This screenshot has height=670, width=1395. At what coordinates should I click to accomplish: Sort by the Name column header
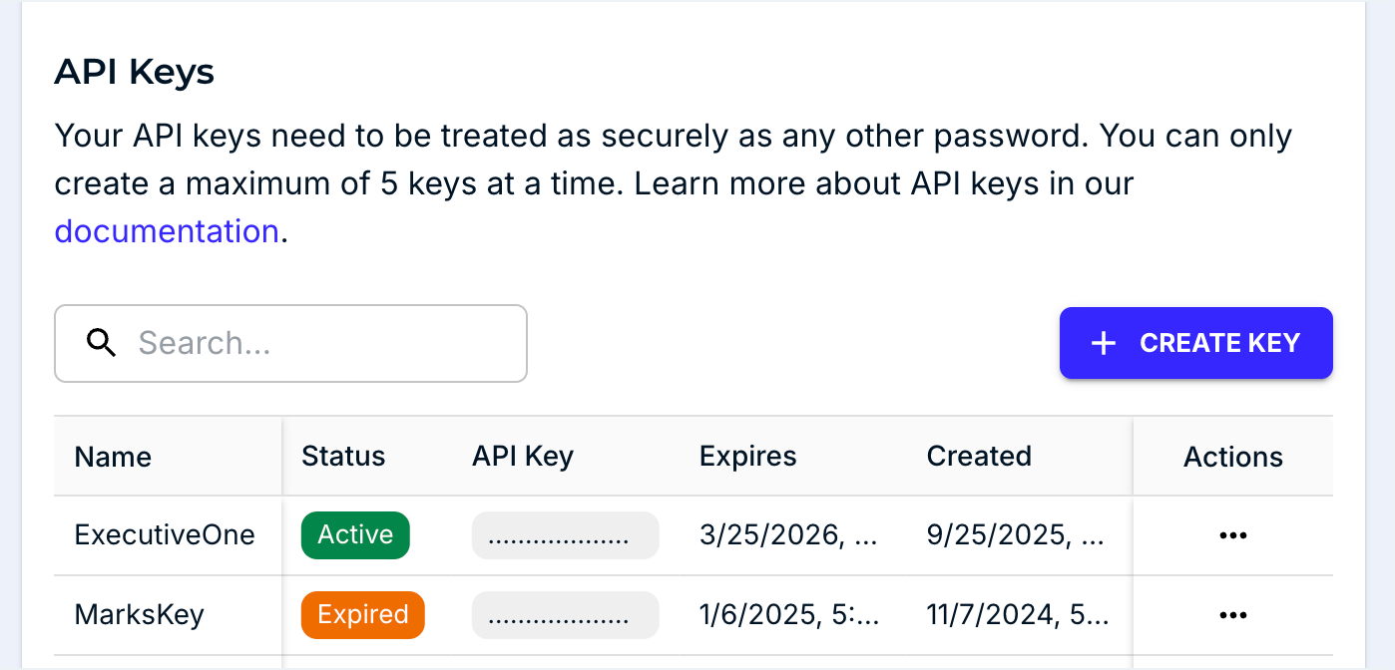pyautogui.click(x=113, y=457)
